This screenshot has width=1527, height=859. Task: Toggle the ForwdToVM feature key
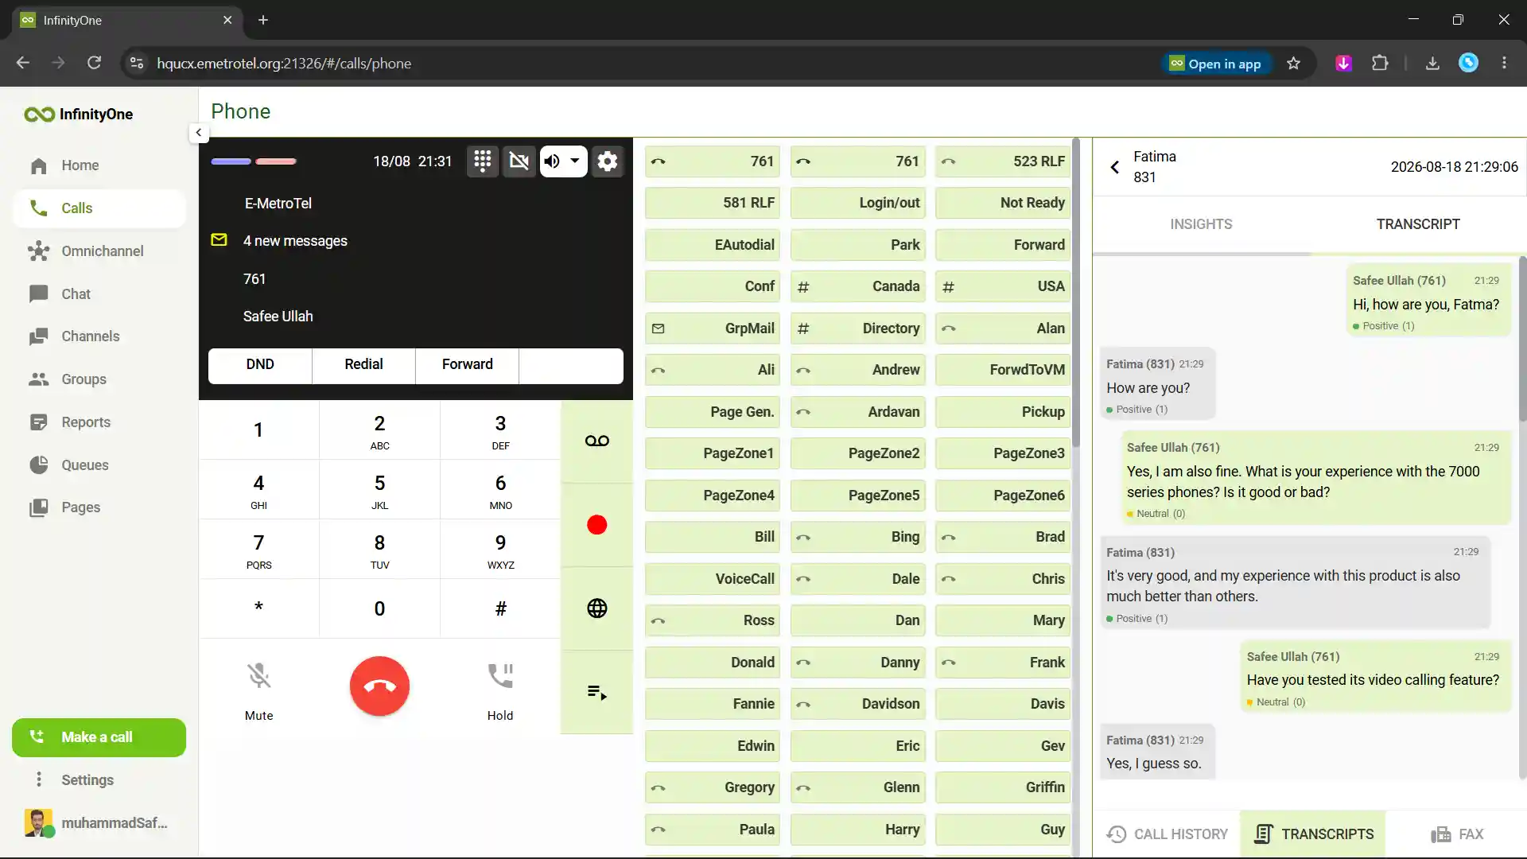click(x=1002, y=370)
